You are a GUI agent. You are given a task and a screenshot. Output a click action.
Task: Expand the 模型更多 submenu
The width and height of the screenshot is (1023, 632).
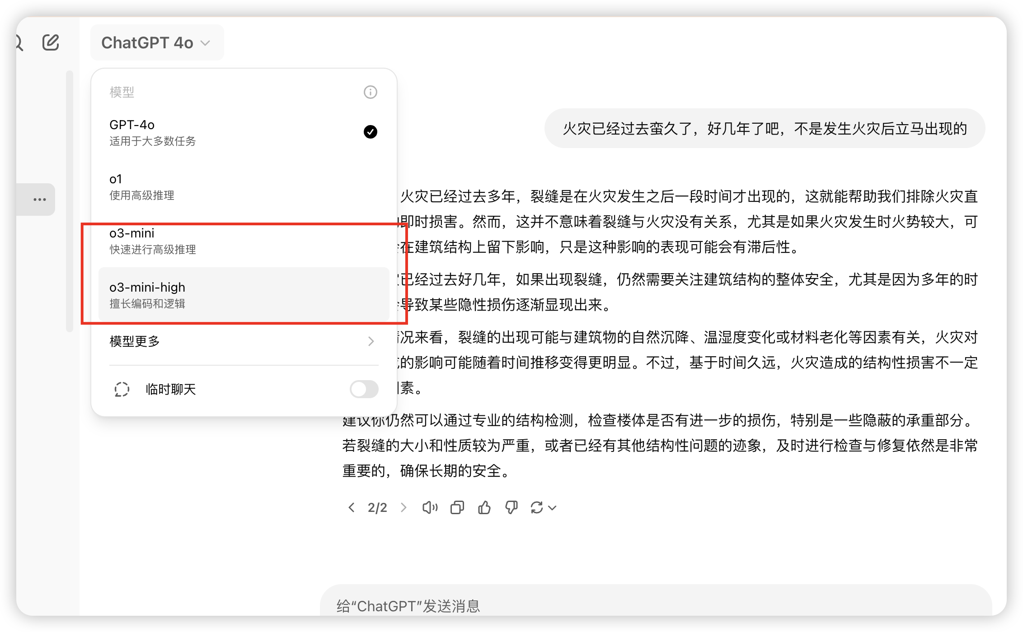click(244, 341)
